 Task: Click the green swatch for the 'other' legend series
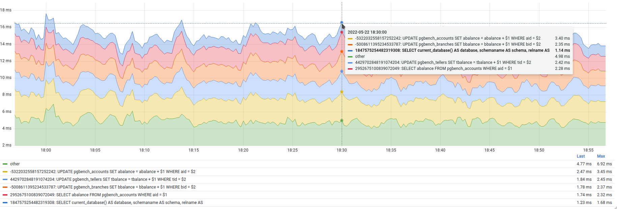tap(5, 164)
